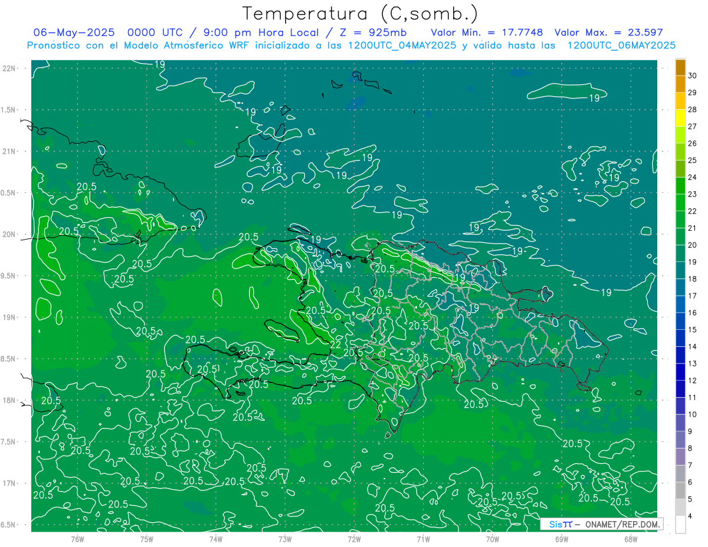Click the "Temperatura (C,somb.)" chart title
Viewport: 708px width, 547px height.
[x=360, y=14]
